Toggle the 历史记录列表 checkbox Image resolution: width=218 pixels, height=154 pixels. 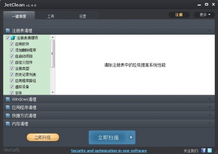click(12, 74)
